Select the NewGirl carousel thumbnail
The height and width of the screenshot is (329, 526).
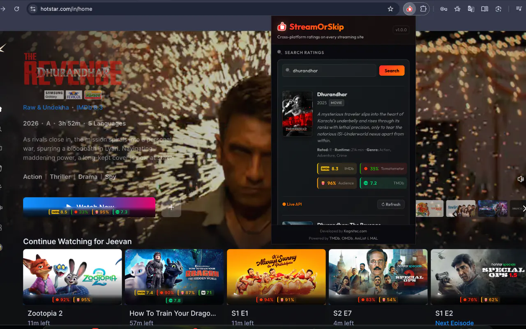(461, 209)
